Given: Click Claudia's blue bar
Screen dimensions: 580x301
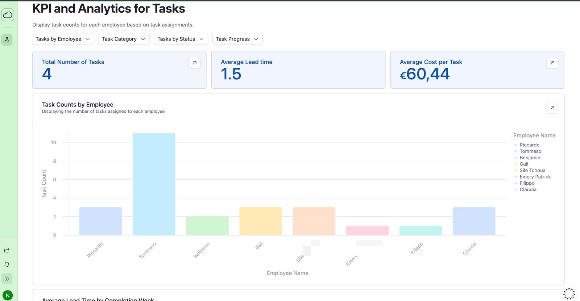Looking at the screenshot, I should [474, 221].
